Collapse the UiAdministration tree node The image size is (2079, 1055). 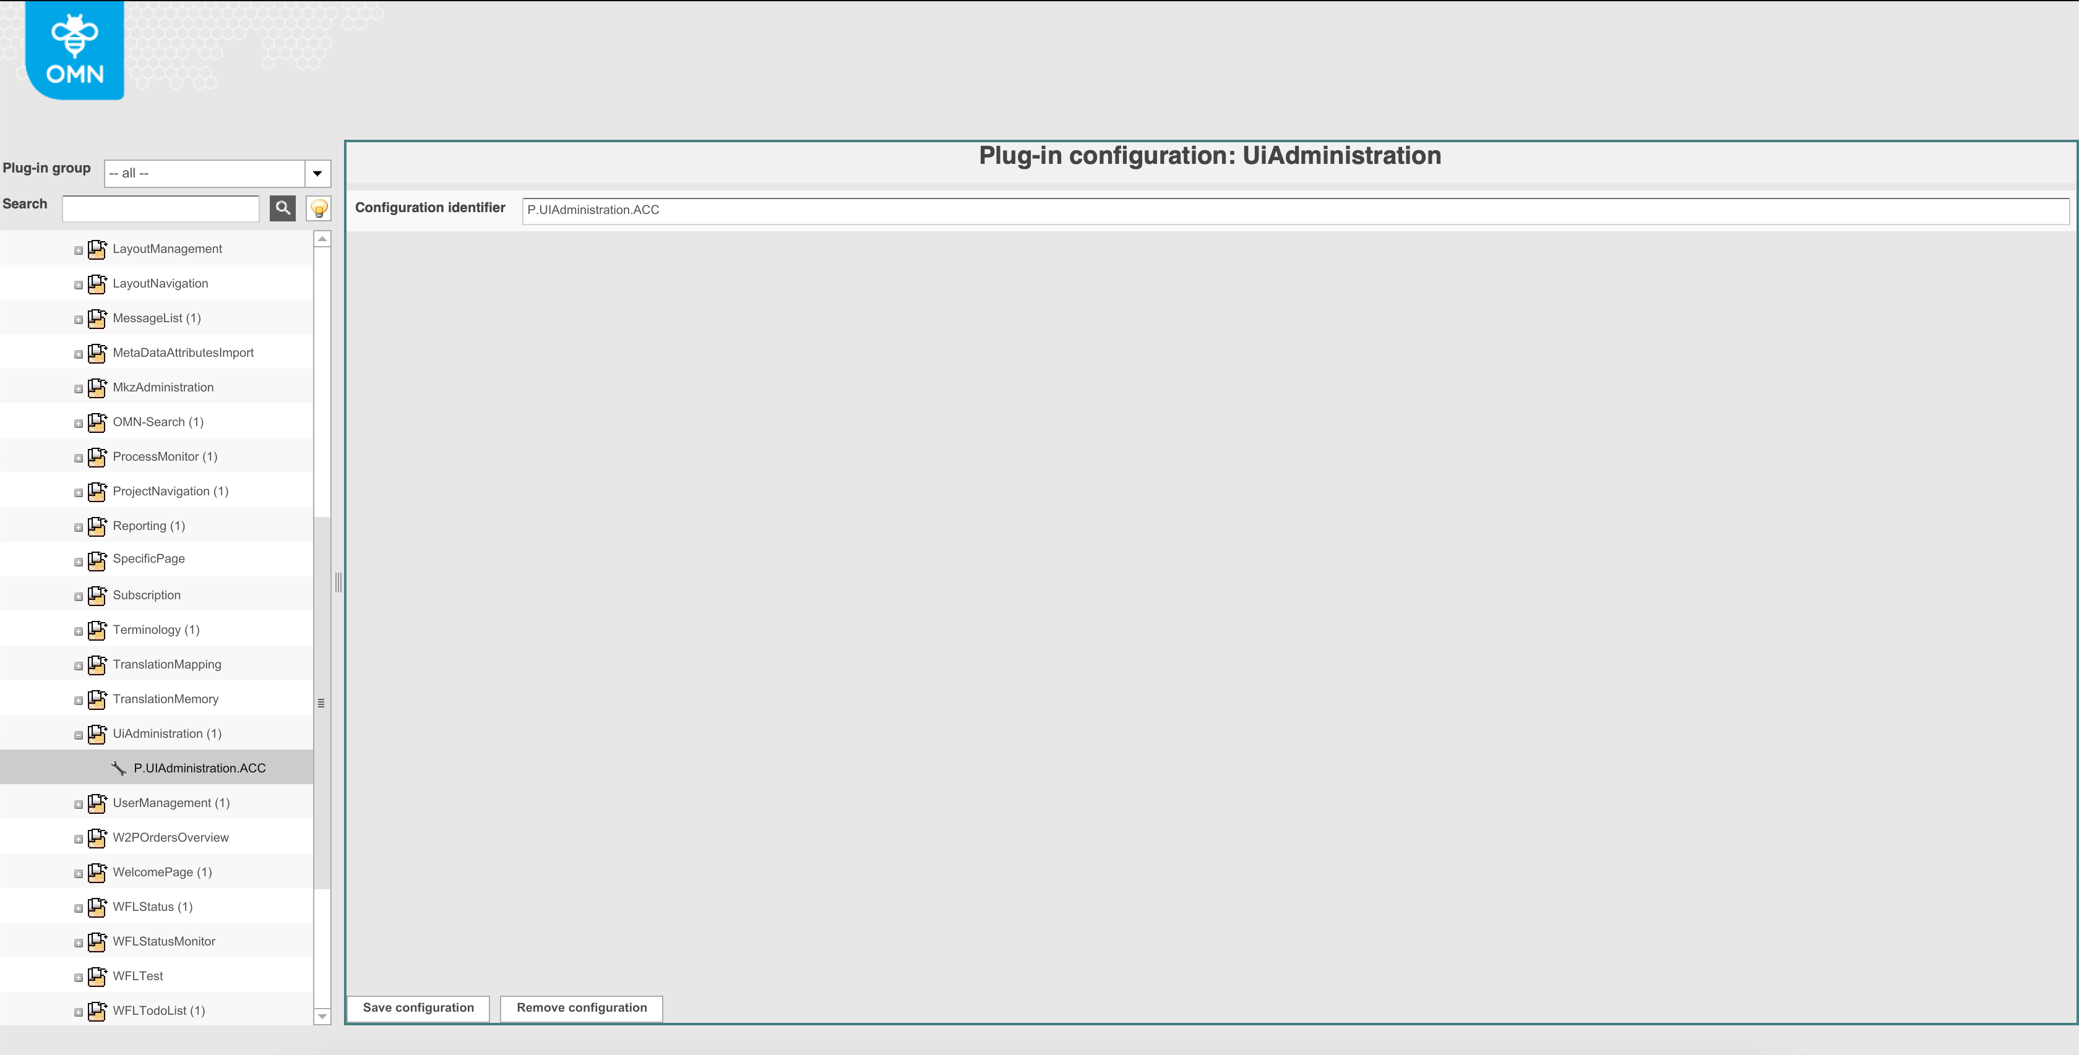click(x=79, y=736)
